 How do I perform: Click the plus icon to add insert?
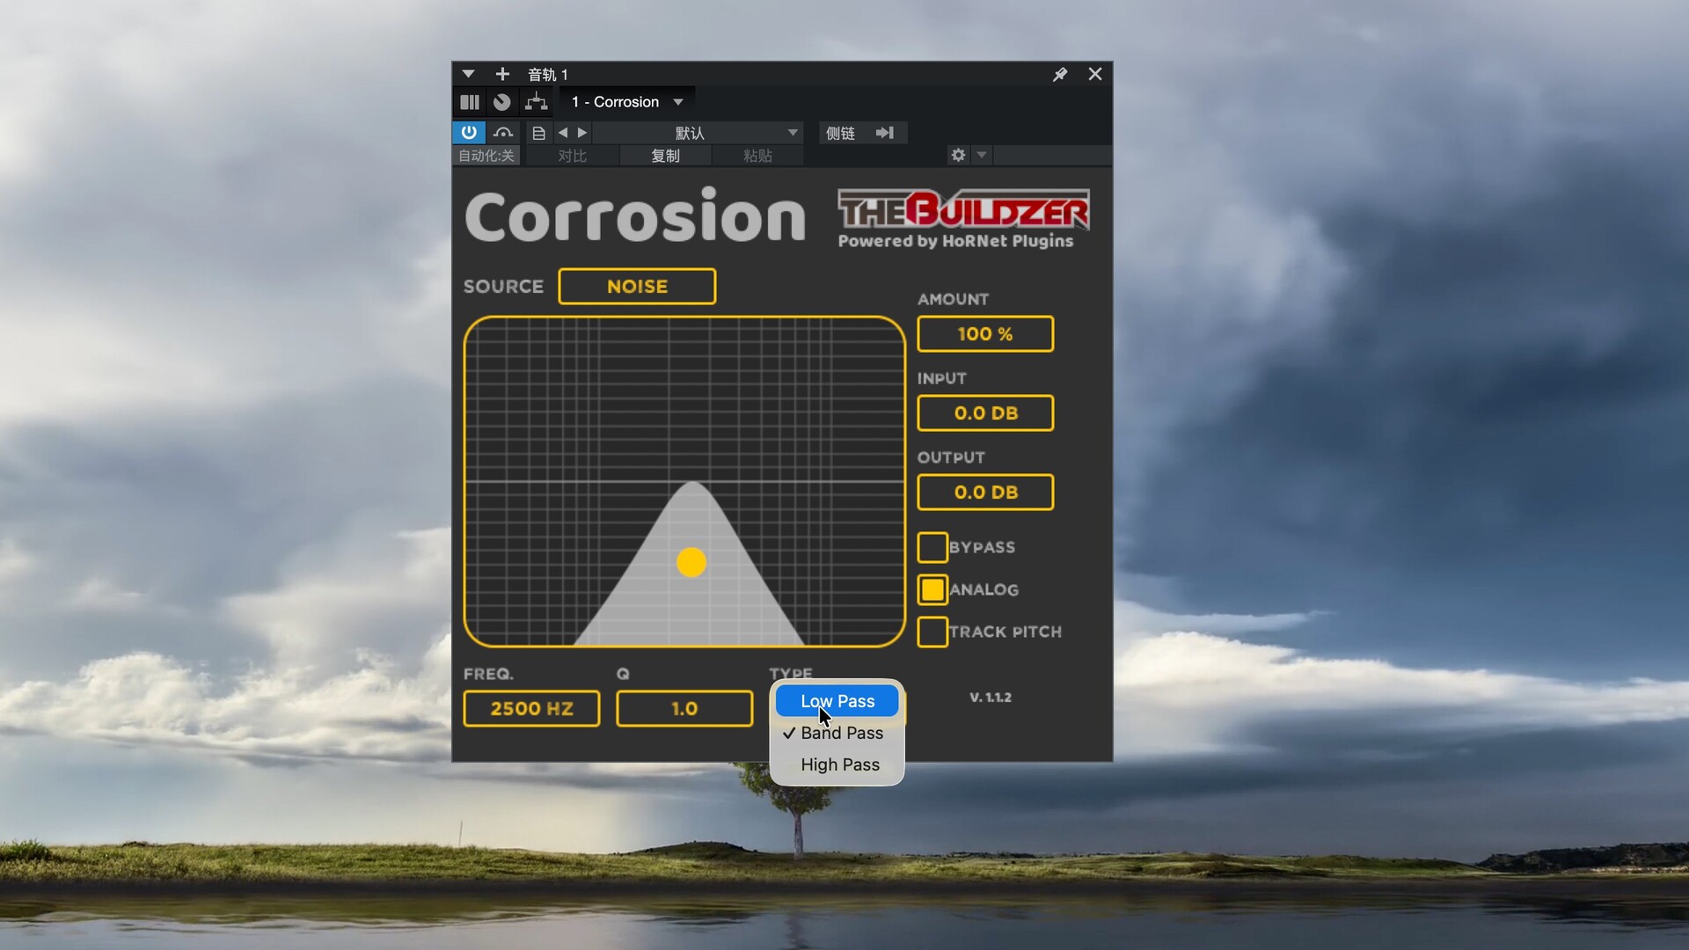[x=502, y=75]
